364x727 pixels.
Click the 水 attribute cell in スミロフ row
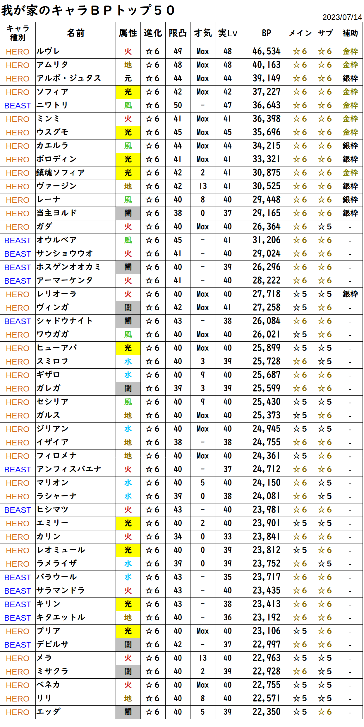128,361
